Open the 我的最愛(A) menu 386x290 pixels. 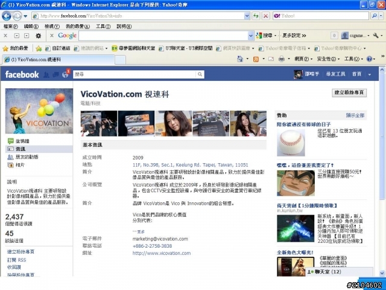tap(78, 27)
